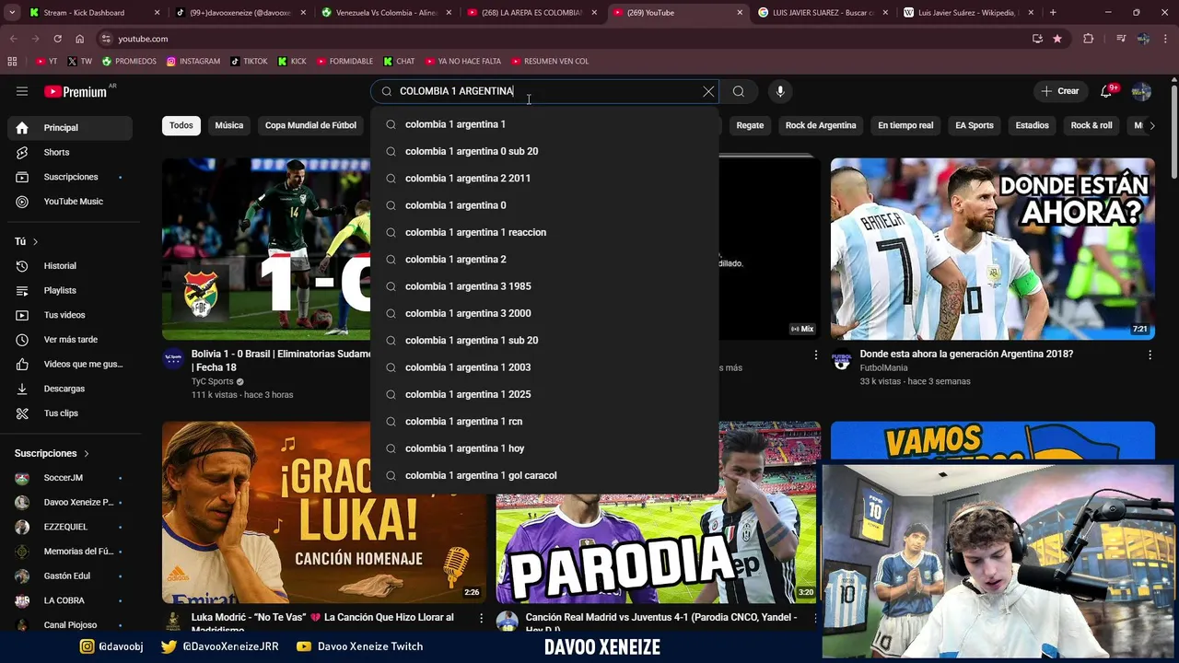Select suggestion "colombia 1 argentina 1 2025"

(x=544, y=394)
